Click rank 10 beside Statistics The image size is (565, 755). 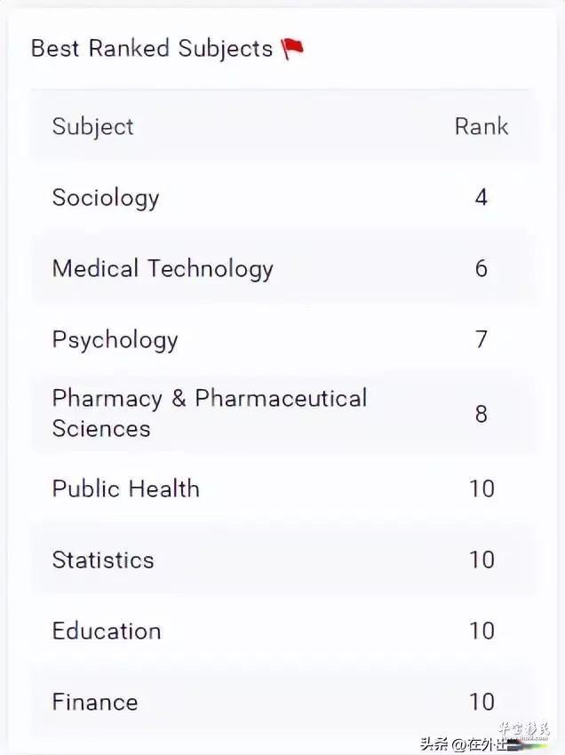click(x=481, y=560)
